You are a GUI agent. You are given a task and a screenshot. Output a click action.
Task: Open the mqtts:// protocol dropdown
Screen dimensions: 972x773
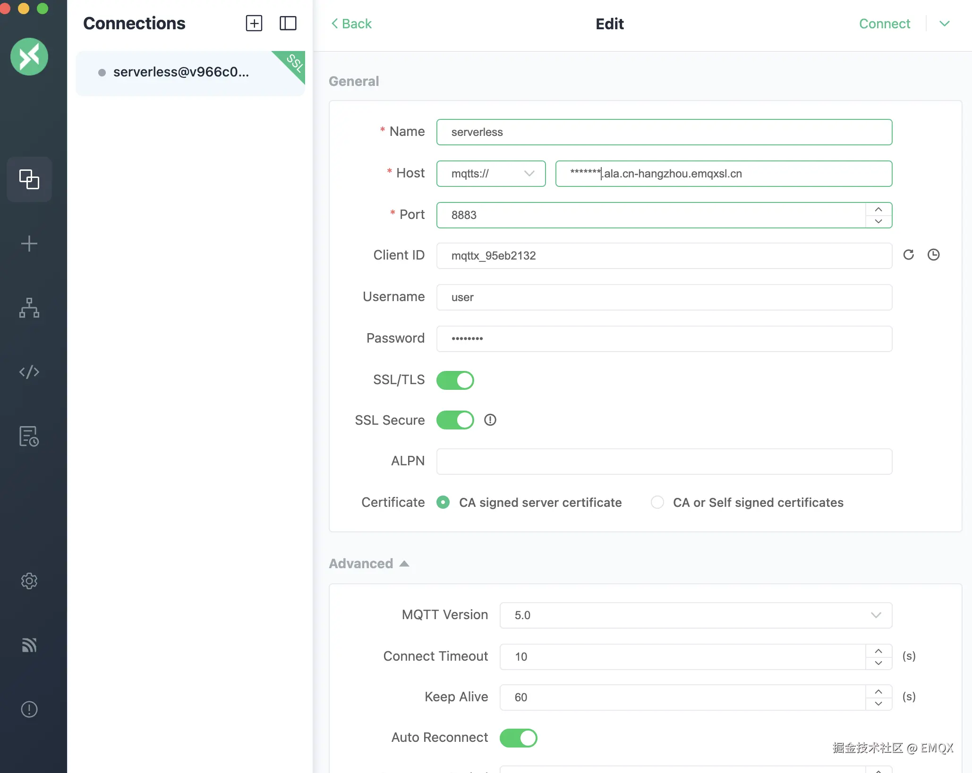tap(491, 174)
